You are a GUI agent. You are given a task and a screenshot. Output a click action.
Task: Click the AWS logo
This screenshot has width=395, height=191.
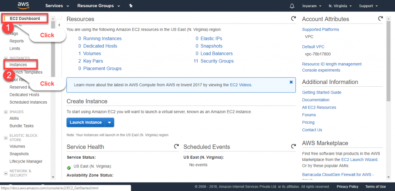(23, 5)
